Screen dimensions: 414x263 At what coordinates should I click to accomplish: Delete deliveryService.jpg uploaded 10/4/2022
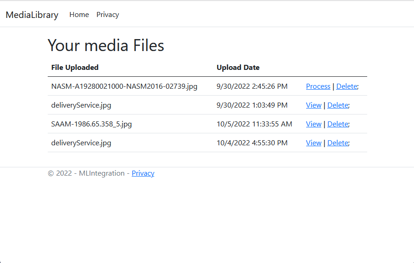click(338, 143)
